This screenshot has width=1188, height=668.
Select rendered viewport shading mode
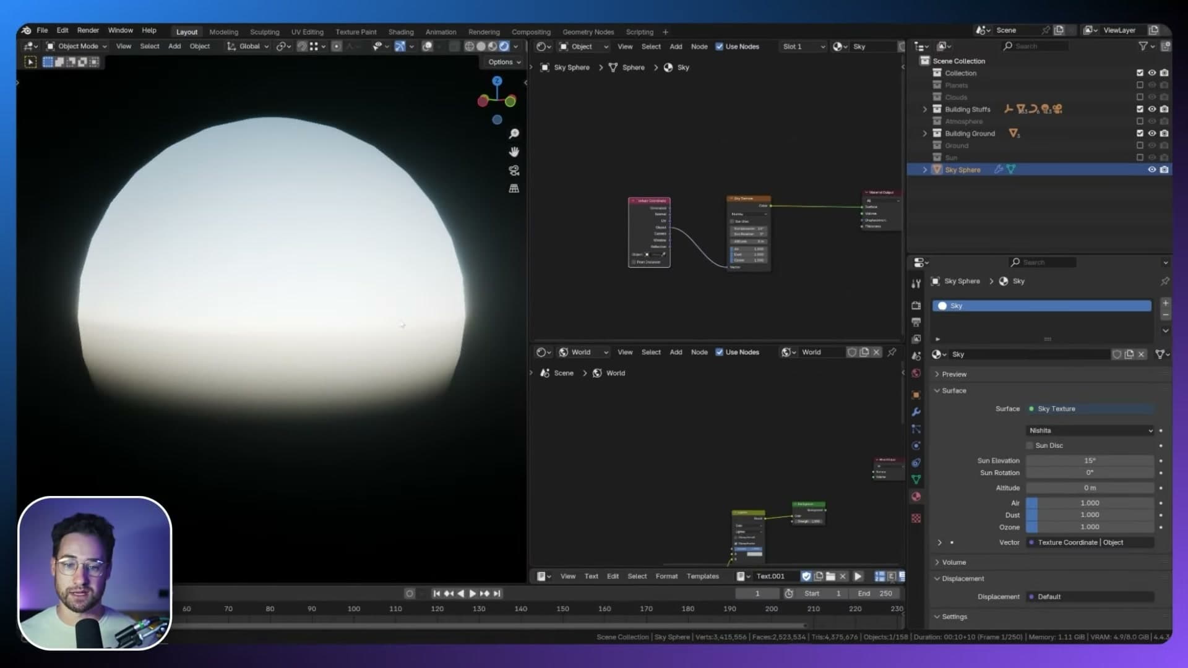(504, 46)
